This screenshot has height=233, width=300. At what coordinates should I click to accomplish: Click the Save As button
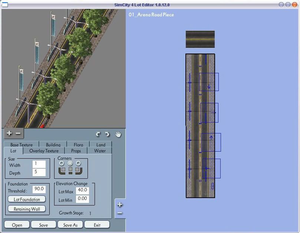70,225
